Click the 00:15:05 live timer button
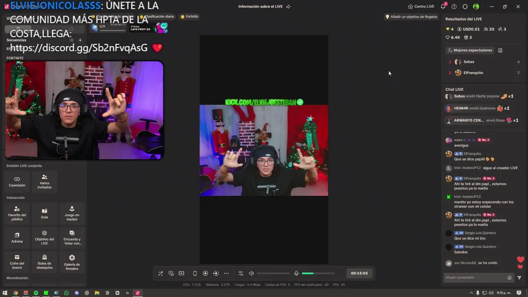528x297 pixels. click(x=359, y=273)
